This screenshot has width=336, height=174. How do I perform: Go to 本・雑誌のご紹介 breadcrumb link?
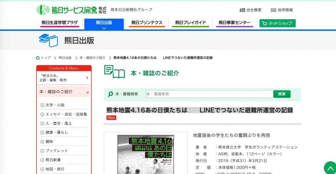(93, 58)
